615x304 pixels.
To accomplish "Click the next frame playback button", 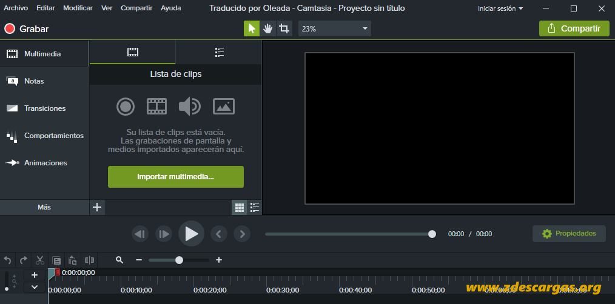I will pyautogui.click(x=164, y=234).
